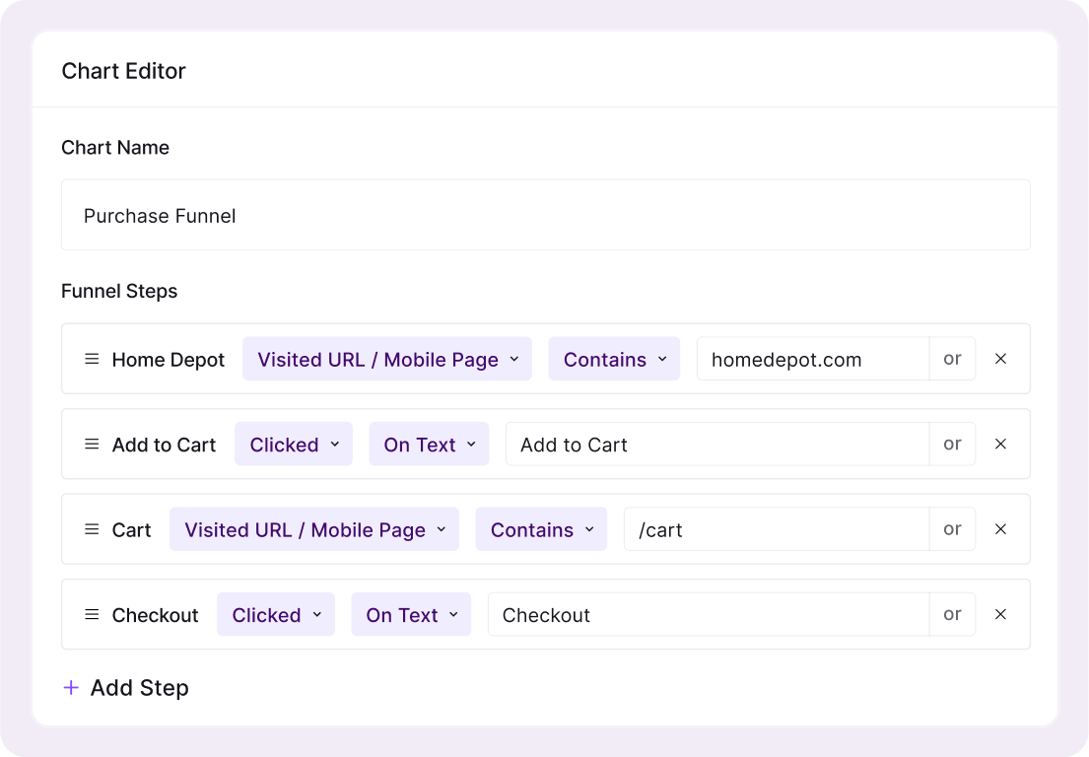Open Clicked dropdown in Add to Cart step
The height and width of the screenshot is (757, 1089).
294,445
